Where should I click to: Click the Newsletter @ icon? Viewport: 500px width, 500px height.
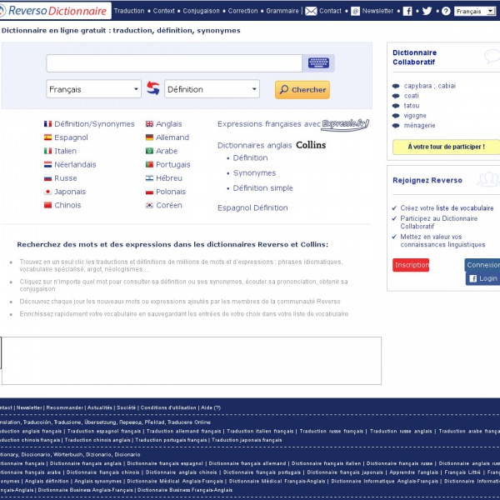point(355,11)
